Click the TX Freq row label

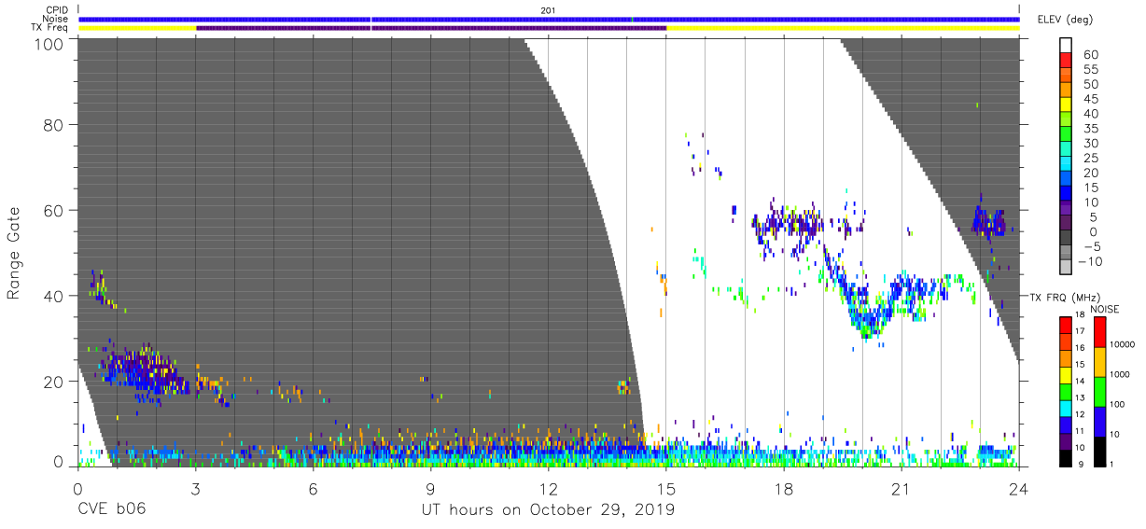pos(50,27)
